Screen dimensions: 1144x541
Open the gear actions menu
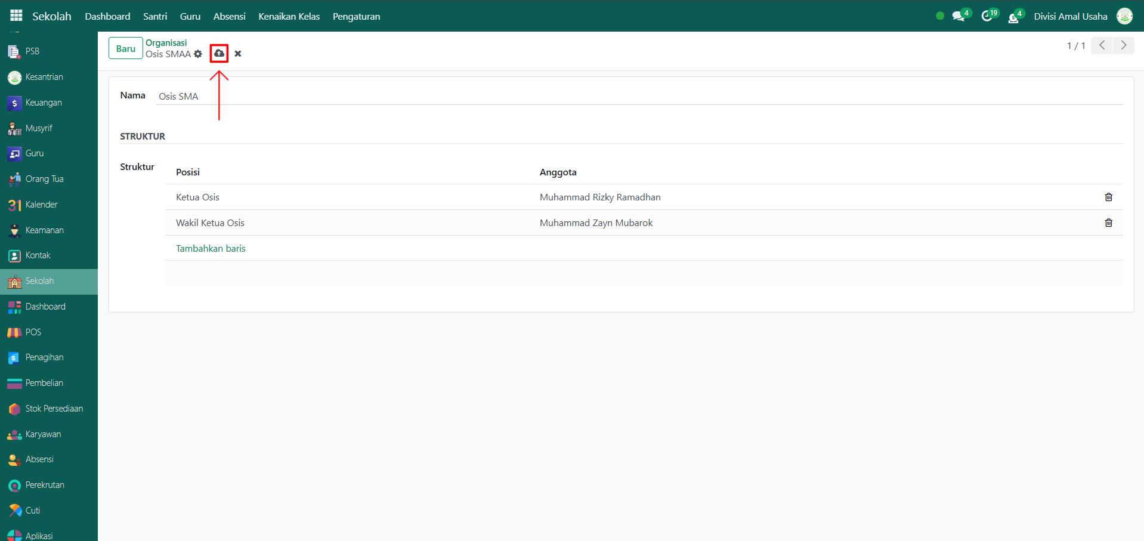click(198, 54)
